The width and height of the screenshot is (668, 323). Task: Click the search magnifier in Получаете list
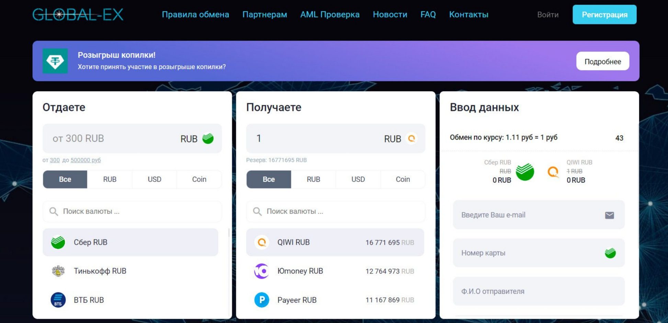click(x=257, y=211)
